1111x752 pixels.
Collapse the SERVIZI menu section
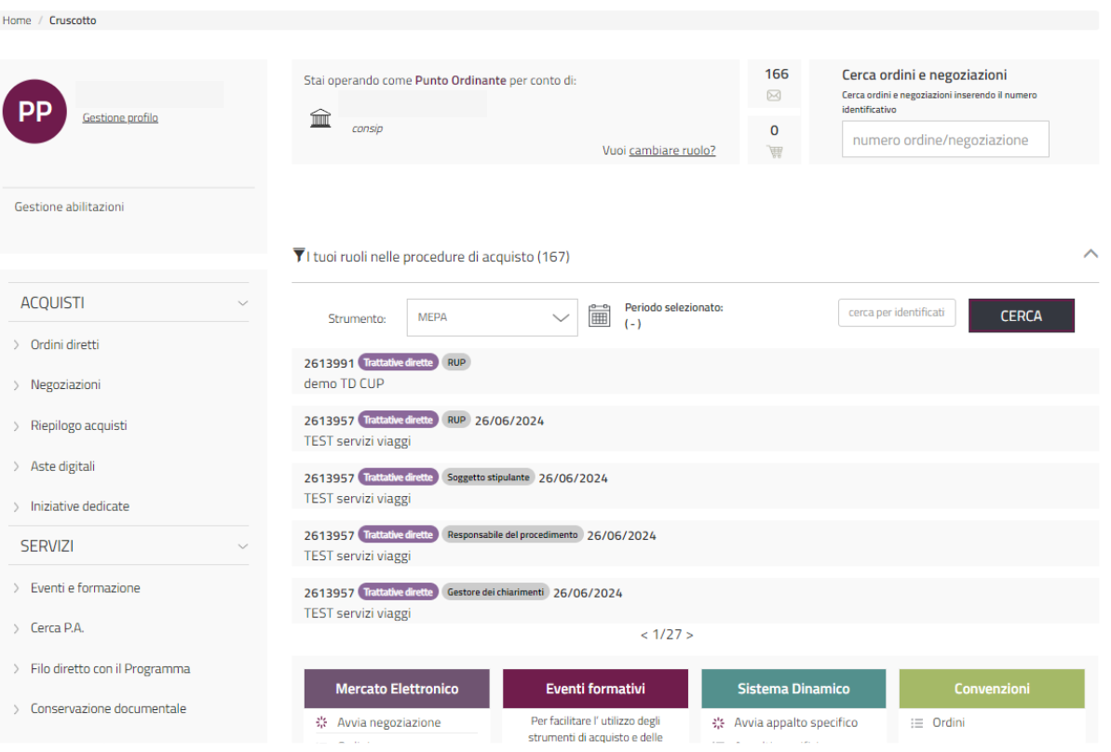(x=243, y=546)
